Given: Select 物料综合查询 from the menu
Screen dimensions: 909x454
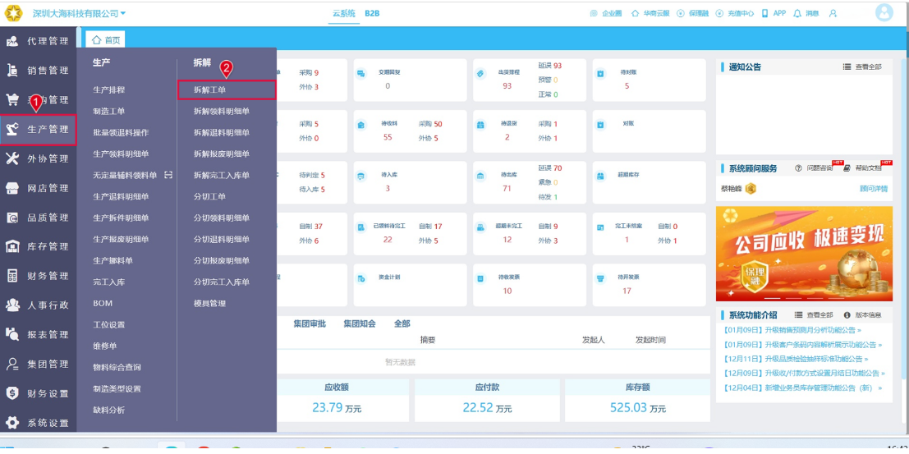Looking at the screenshot, I should pos(117,367).
